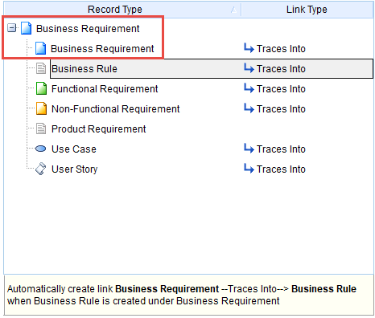The image size is (375, 318).
Task: Click the green Functional Requirement icon
Action: point(41,88)
